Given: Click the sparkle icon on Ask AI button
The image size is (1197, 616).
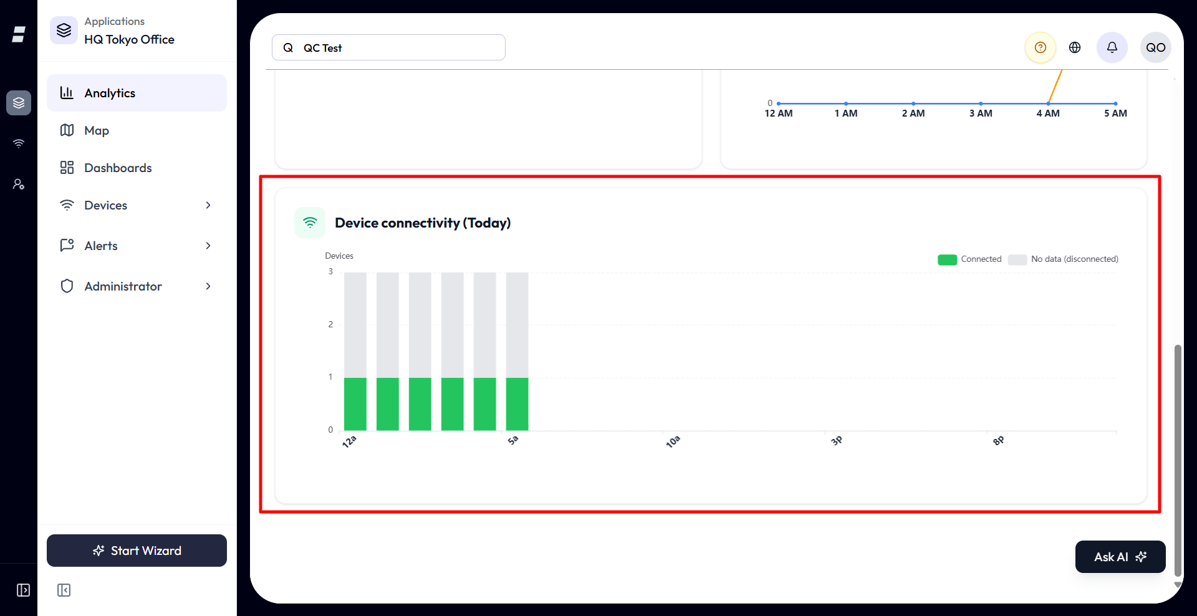Looking at the screenshot, I should point(1141,557).
